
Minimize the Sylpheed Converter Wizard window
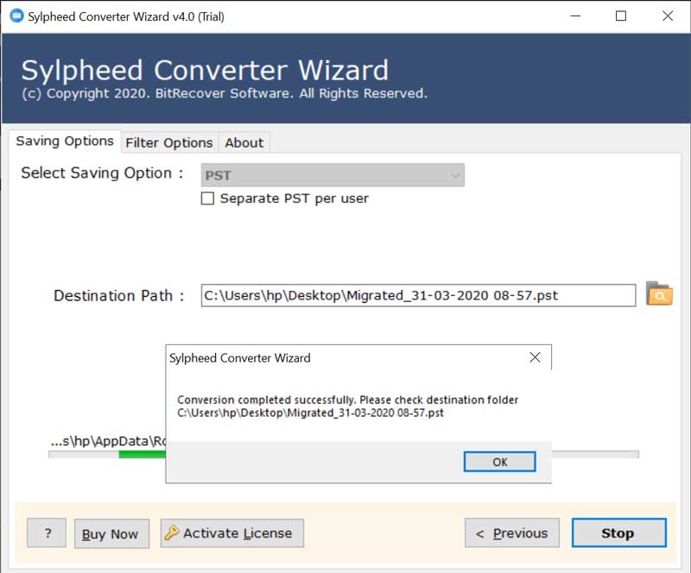[575, 16]
